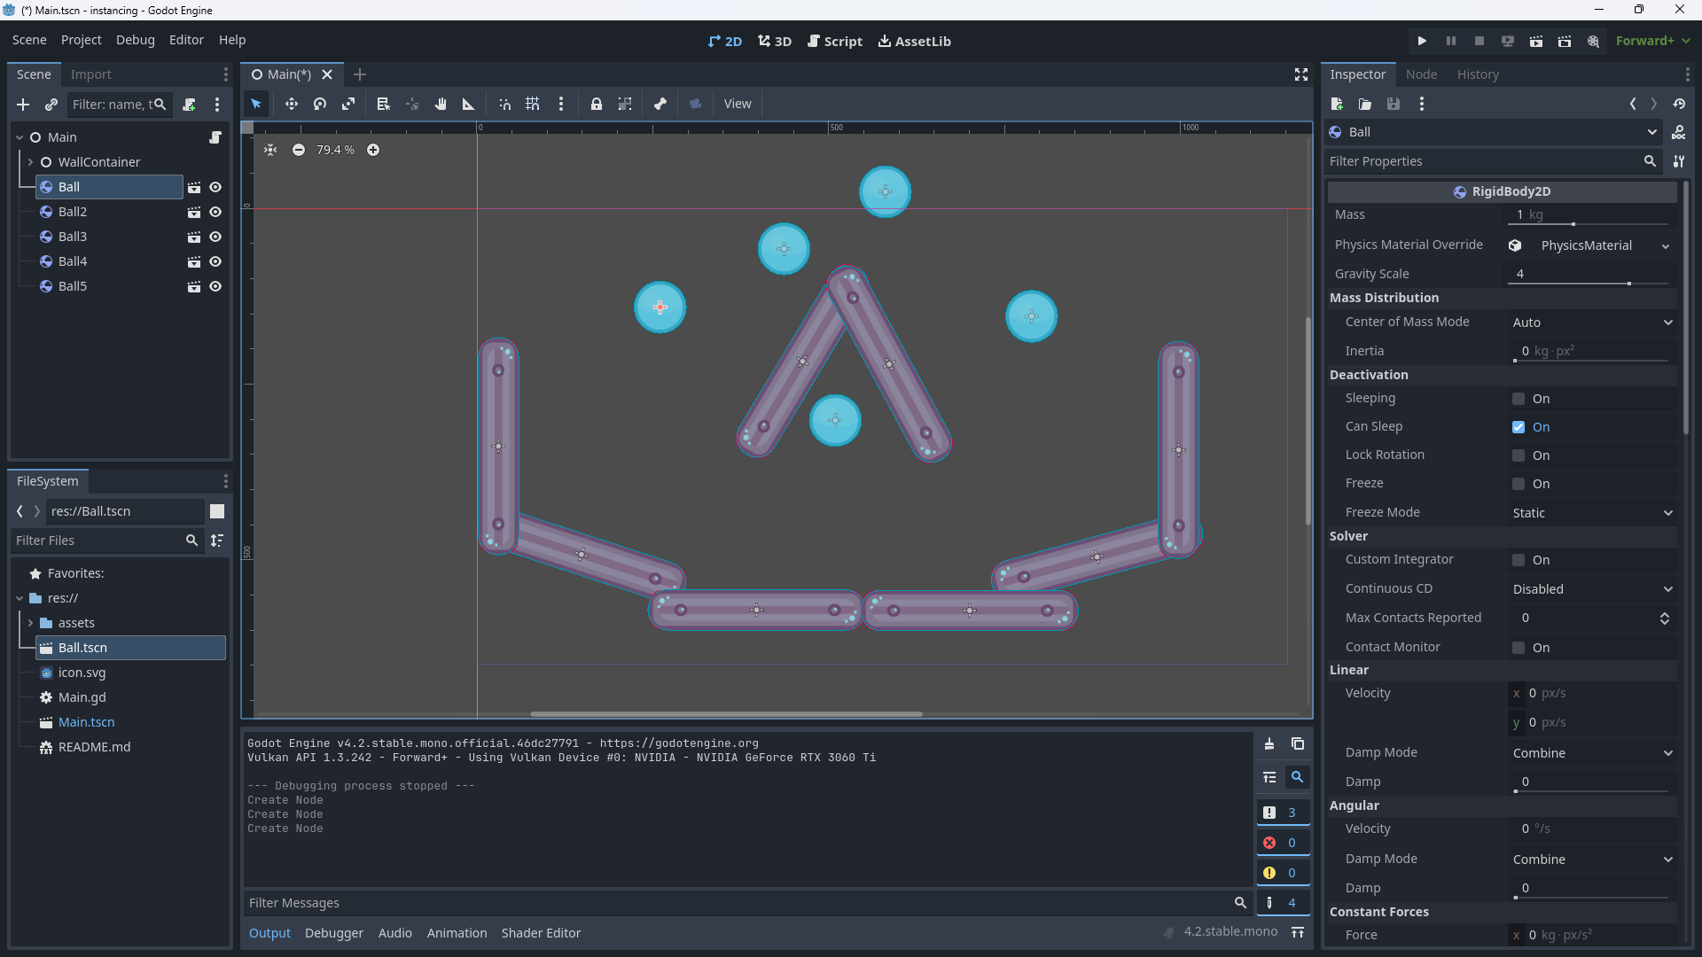Open Ball3's scene in editor icon
Viewport: 1702px width, 957px height.
(194, 237)
